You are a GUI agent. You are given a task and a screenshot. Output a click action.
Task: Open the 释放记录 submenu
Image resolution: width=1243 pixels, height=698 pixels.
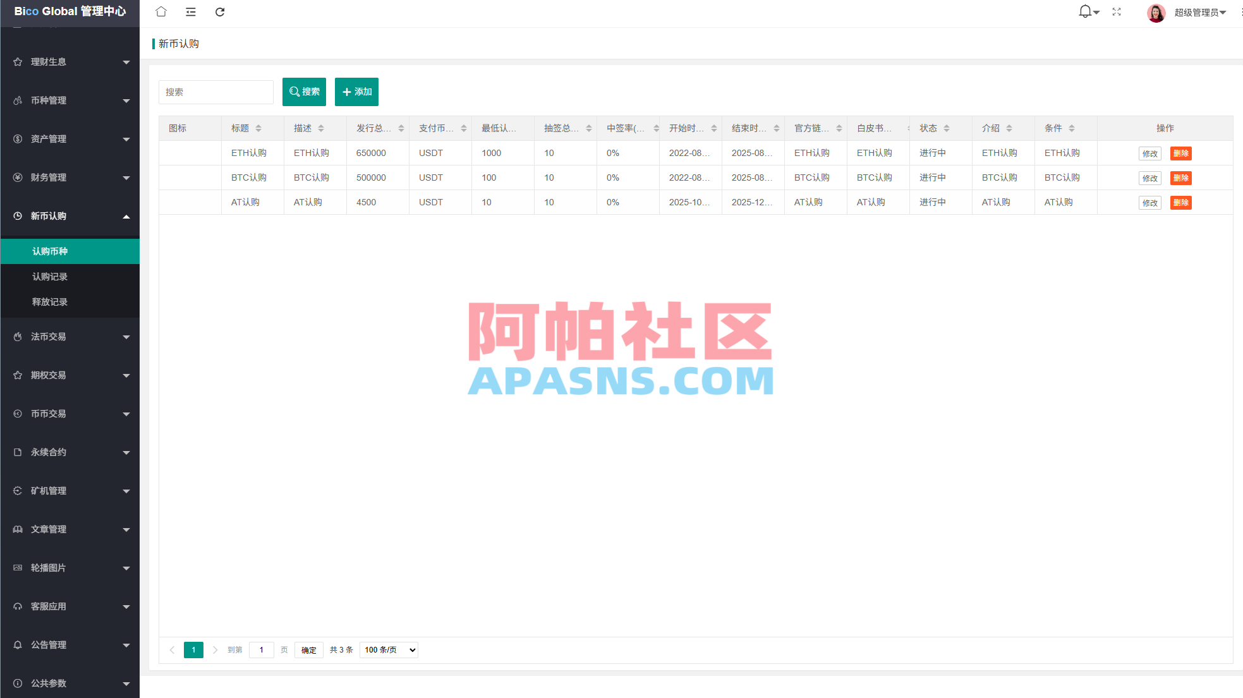pyautogui.click(x=51, y=301)
